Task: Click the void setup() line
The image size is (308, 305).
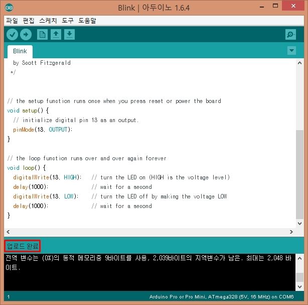Action: coord(28,111)
